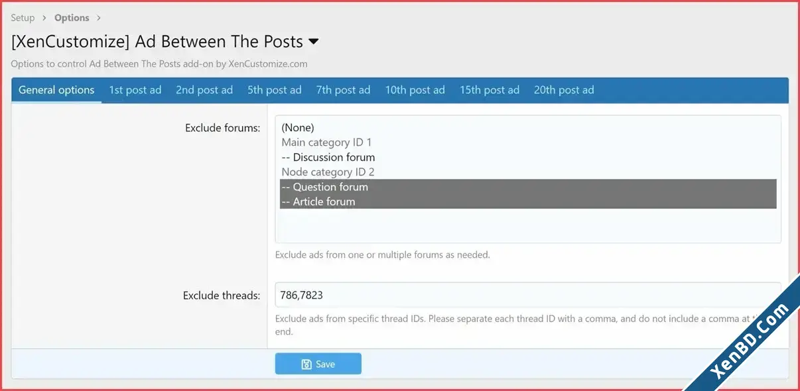Image resolution: width=800 pixels, height=391 pixels.
Task: Switch to the General options tab
Action: (56, 90)
